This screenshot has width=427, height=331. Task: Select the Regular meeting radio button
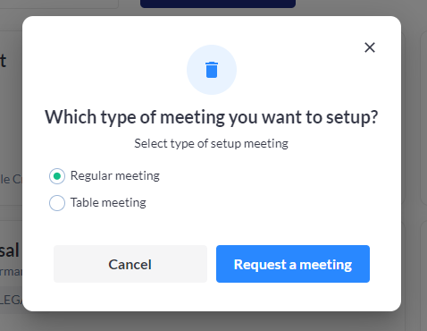(x=57, y=176)
